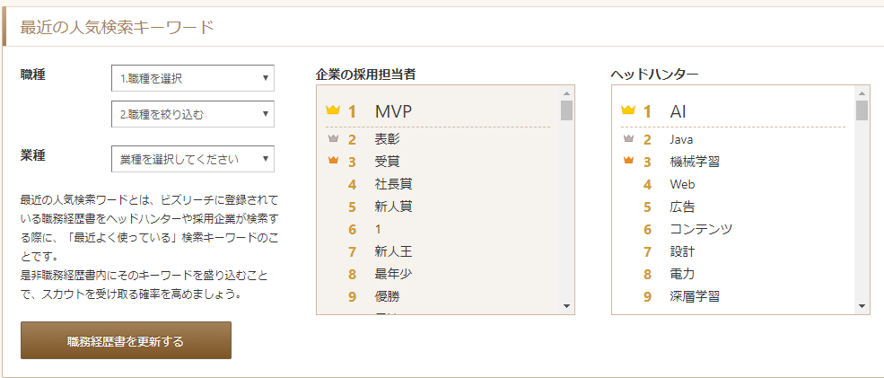Click the 業種 label
Viewport: 884px width, 378px height.
pyautogui.click(x=32, y=155)
